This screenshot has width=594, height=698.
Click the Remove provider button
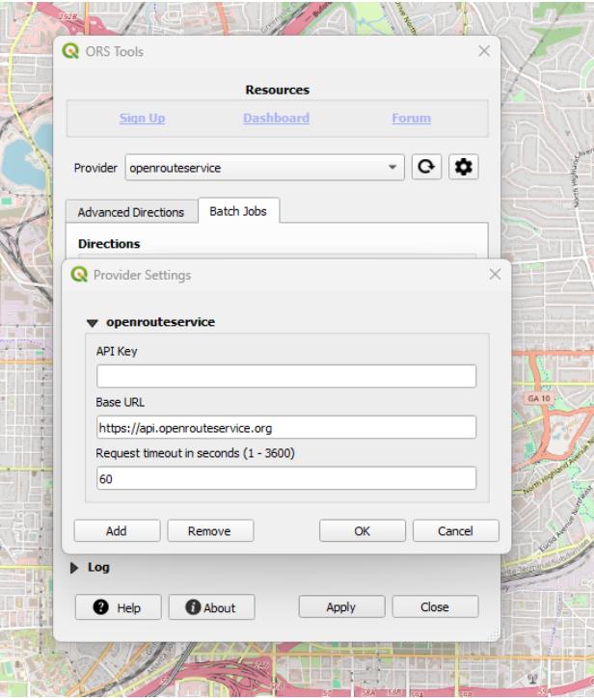pyautogui.click(x=210, y=530)
